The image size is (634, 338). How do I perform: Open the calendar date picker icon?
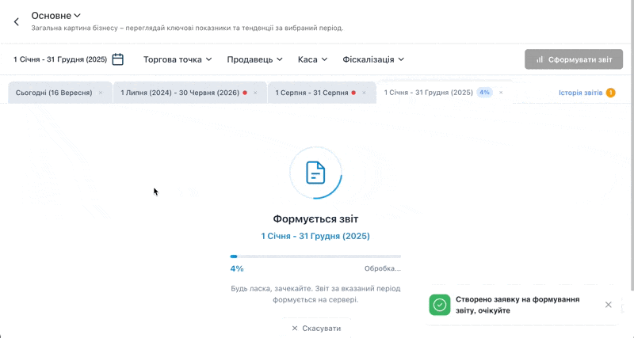(x=117, y=59)
